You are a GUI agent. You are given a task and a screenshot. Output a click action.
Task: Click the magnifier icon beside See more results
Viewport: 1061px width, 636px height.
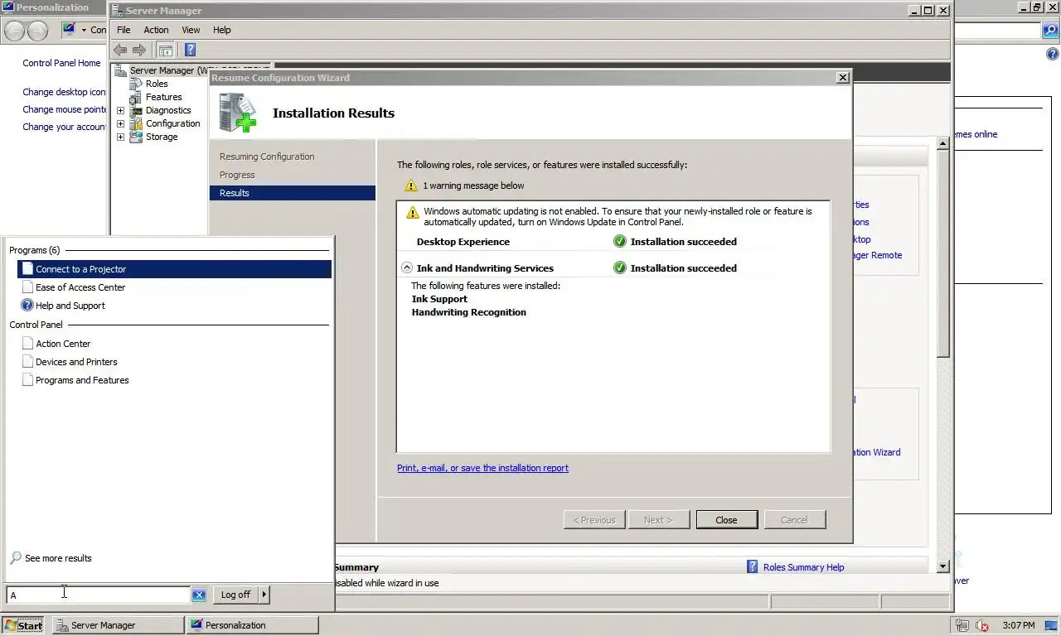[16, 558]
